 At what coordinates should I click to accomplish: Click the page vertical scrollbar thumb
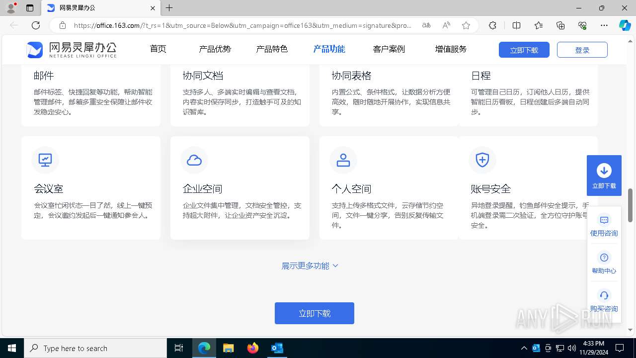coord(630,205)
